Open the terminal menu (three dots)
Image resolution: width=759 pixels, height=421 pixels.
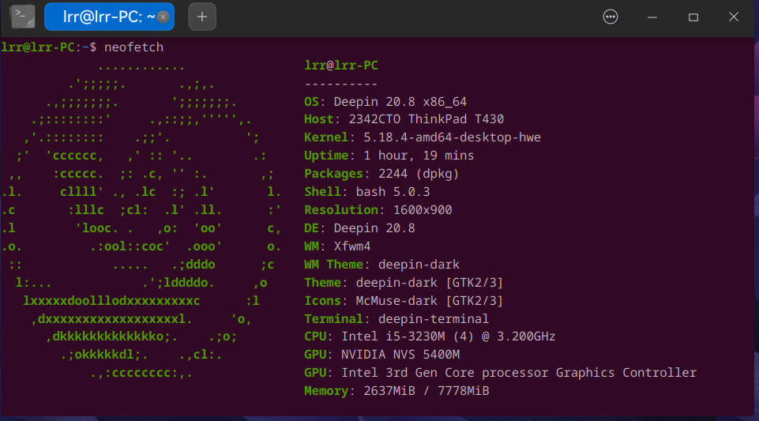click(610, 17)
